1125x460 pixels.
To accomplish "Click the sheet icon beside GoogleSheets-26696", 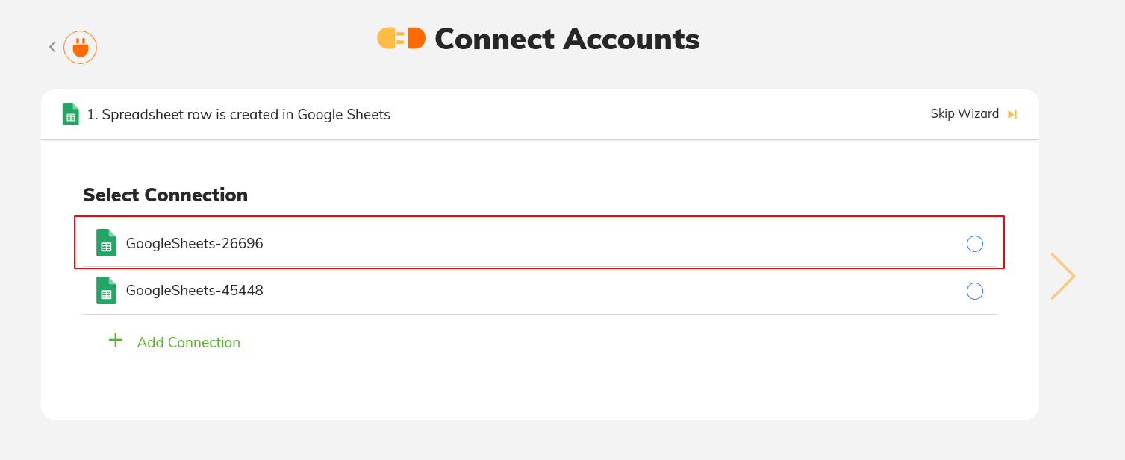I will (x=106, y=243).
